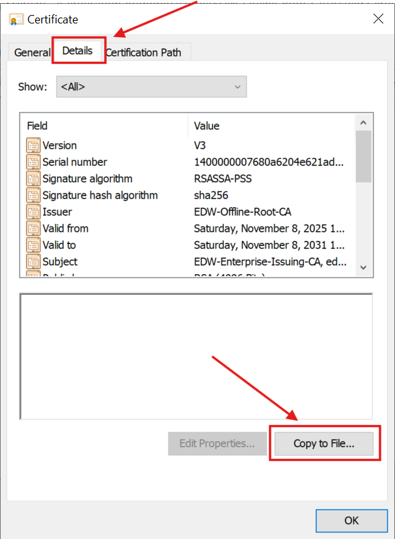Select the Serial number row label
The height and width of the screenshot is (539, 395).
point(75,162)
